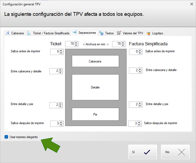Increase Ticket width in mm

point(76,43)
